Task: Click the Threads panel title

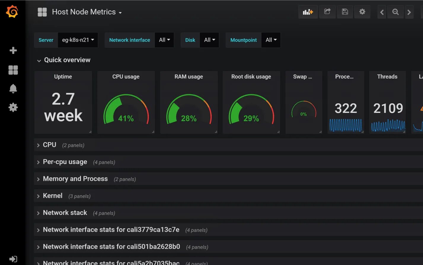Action: click(387, 77)
